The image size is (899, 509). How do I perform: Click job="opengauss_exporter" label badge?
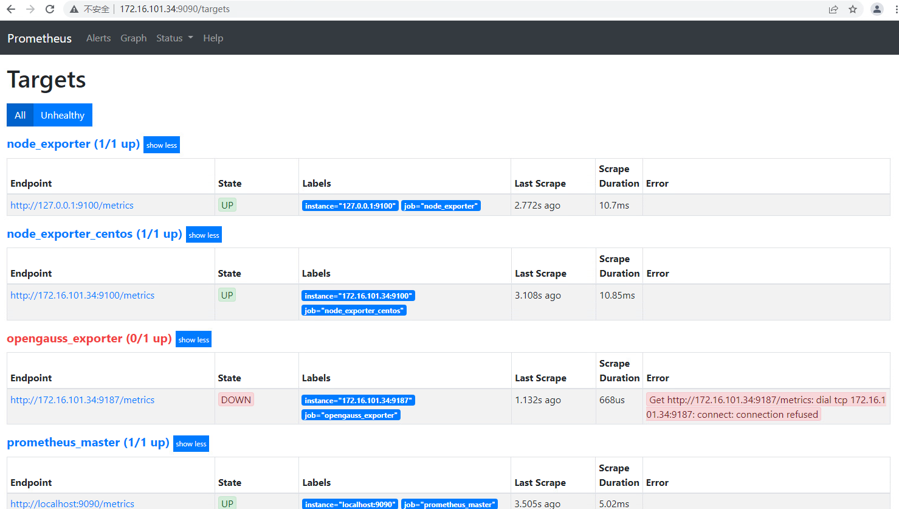(x=351, y=415)
